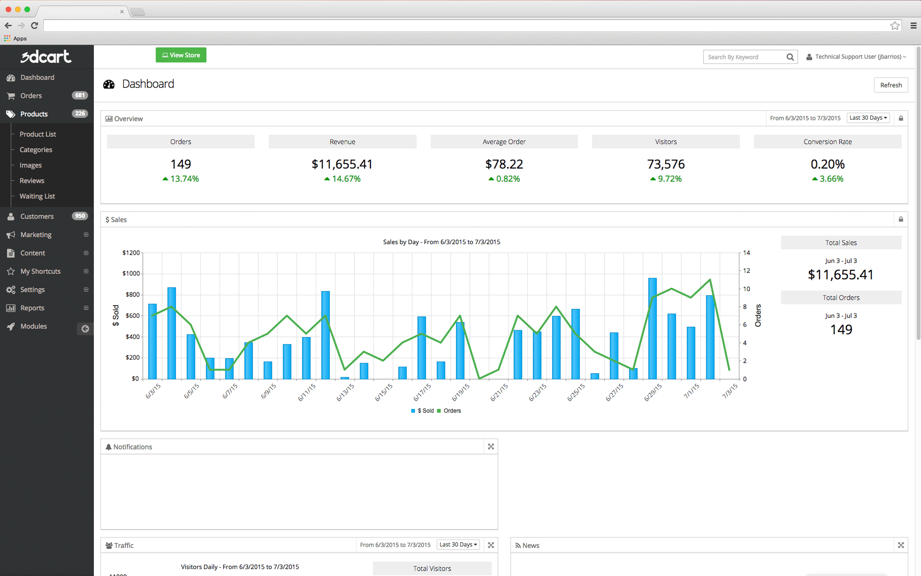Reload the page in the browser
Screen dimensions: 921x576
(34, 26)
